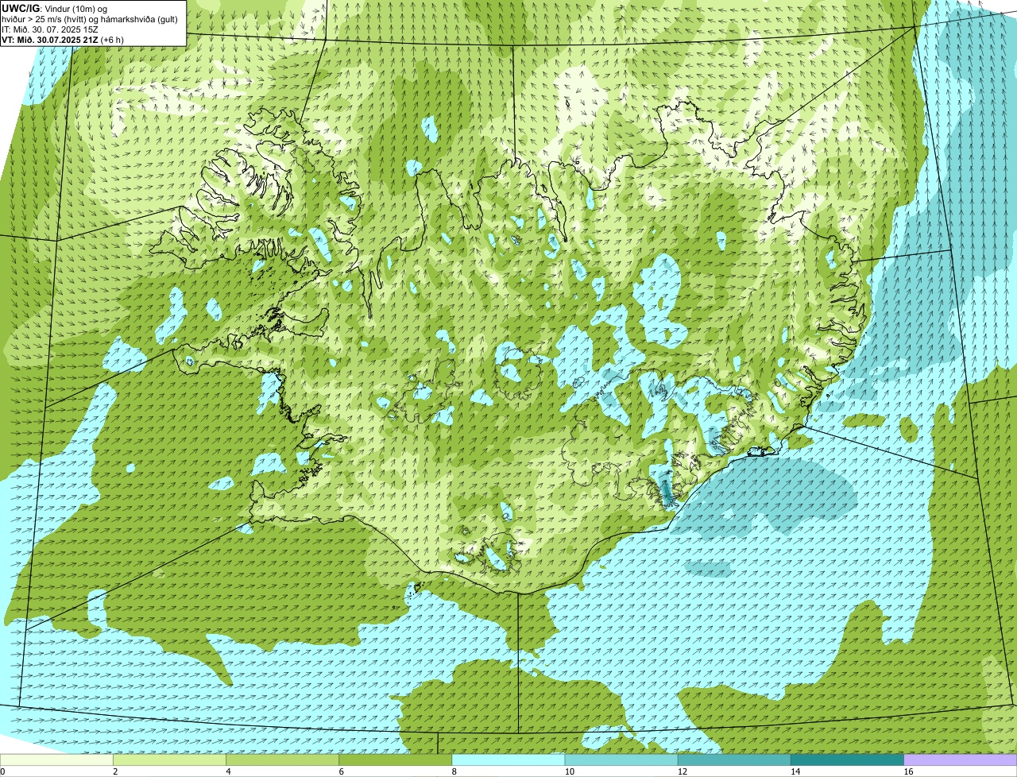The image size is (1017, 777).
Task: Click the '12' scale label
Action: pyautogui.click(x=682, y=771)
